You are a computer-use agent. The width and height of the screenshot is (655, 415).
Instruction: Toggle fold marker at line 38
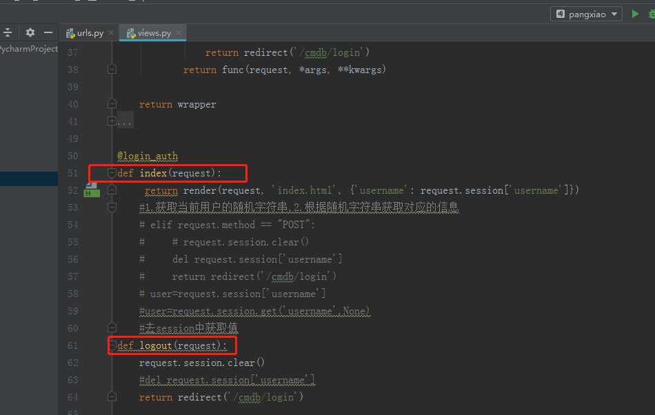click(112, 70)
